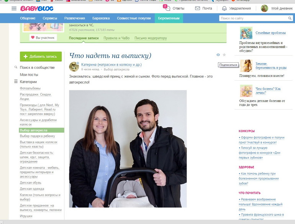This screenshot has height=224, width=295.
Task: Toggle the eye subscribe icon on the post
Action: point(218,55)
